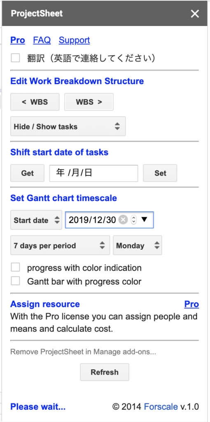Image resolution: width=210 pixels, height=422 pixels.
Task: Open the FAQ link
Action: click(x=42, y=40)
